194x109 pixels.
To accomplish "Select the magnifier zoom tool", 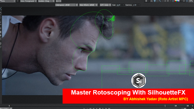I will pyautogui.click(x=160, y=1).
